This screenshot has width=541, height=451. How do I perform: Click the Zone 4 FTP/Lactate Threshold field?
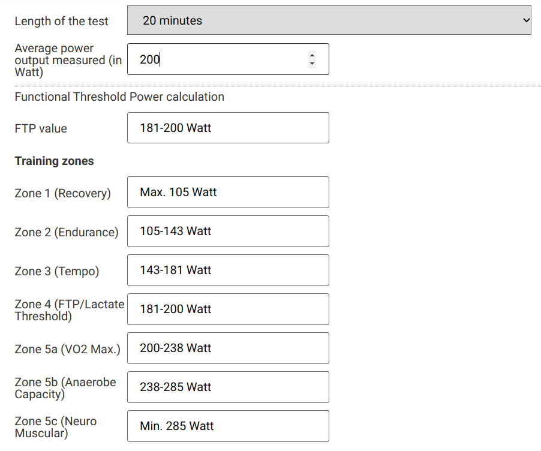coord(228,309)
